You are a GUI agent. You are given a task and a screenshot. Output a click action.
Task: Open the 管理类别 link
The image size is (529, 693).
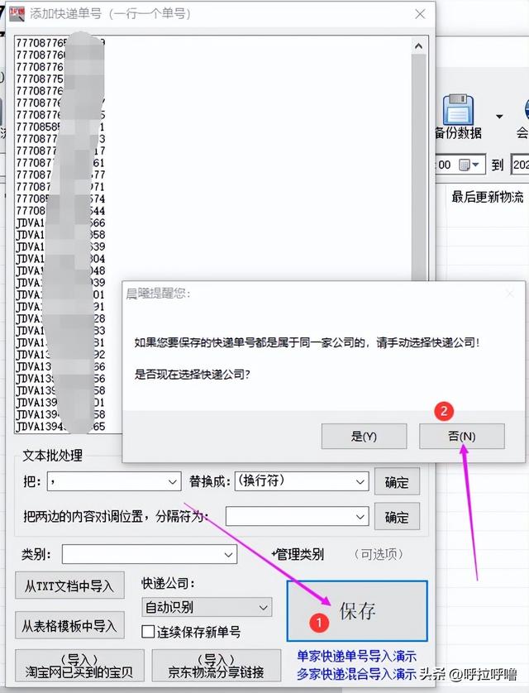pyautogui.click(x=298, y=554)
